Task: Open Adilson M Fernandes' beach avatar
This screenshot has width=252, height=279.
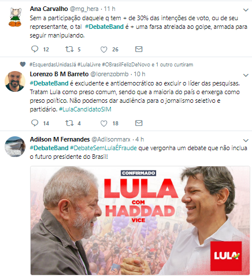Action: pyautogui.click(x=15, y=147)
